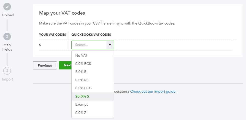Click the Select... combo box field
This screenshot has width=246, height=120.
(89, 45)
